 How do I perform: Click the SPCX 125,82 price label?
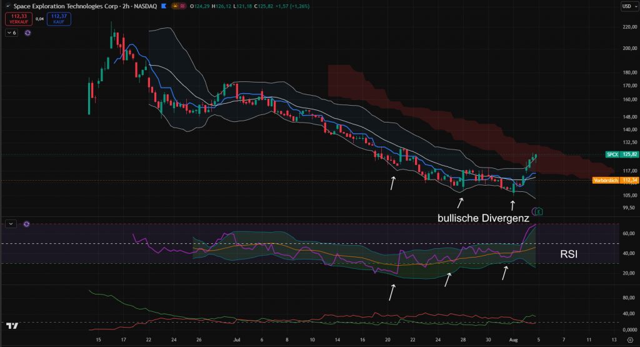[x=621, y=154]
